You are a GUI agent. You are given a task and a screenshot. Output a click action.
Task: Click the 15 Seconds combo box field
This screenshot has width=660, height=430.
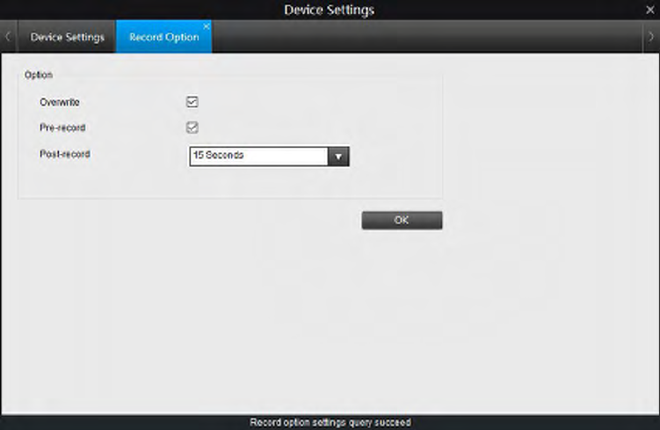click(x=270, y=157)
